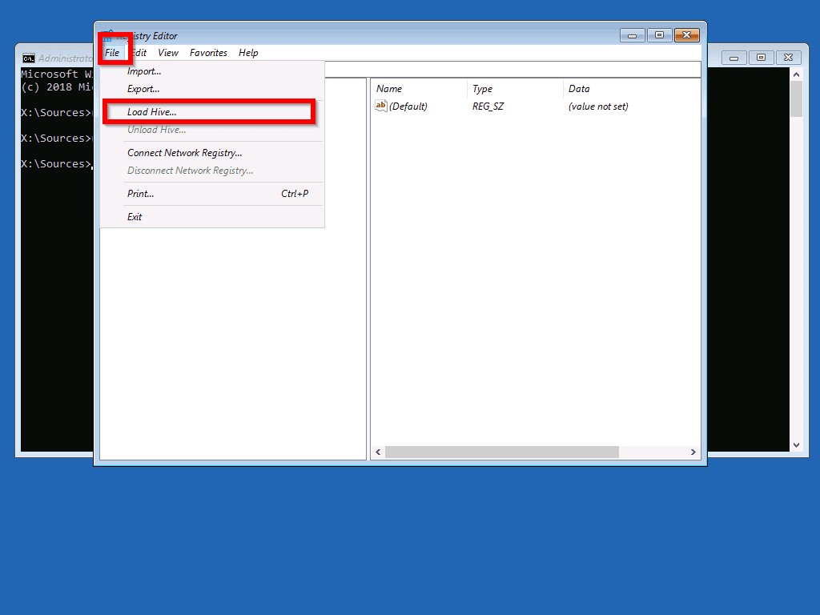Choose Export... from the File menu
This screenshot has height=615, width=820.
click(212, 89)
